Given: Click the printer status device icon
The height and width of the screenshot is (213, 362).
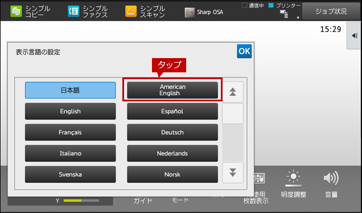Looking at the screenshot, I should point(283,14).
